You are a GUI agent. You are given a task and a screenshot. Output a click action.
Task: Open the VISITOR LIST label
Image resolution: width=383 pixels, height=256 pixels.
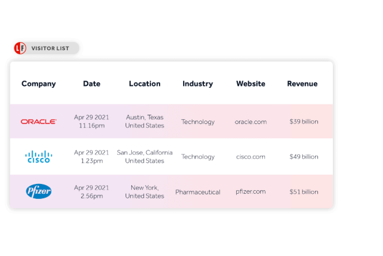(x=50, y=48)
